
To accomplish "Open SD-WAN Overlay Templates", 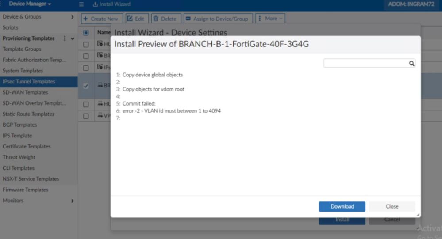I will tap(34, 103).
